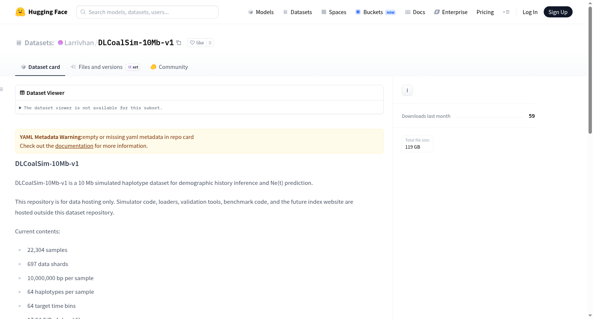Open Enterprise in top navigation
The image size is (593, 319).
(x=451, y=12)
